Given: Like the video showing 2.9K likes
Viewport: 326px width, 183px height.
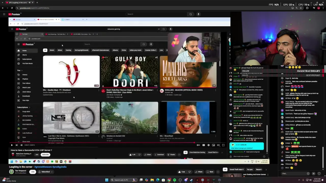Looking at the screenshot, I should (182, 172).
